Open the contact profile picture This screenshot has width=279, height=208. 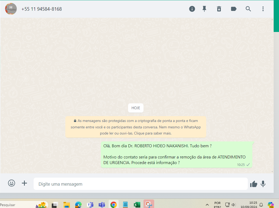[11, 9]
